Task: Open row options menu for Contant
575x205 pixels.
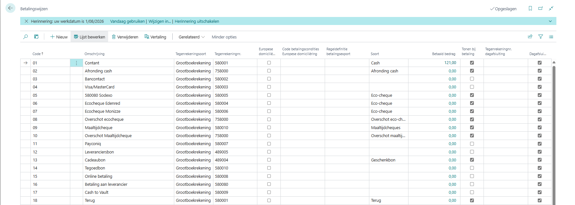Action: coord(76,63)
